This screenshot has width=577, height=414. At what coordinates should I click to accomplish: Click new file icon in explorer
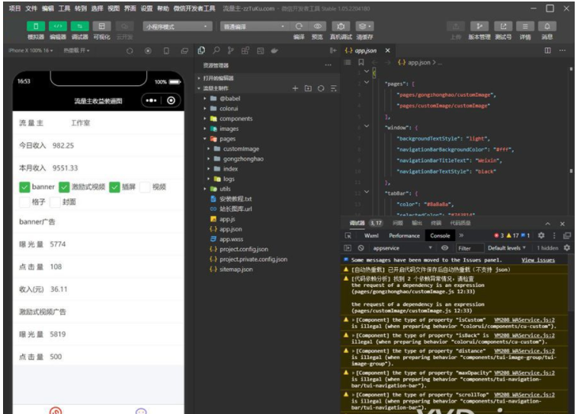pyautogui.click(x=295, y=88)
